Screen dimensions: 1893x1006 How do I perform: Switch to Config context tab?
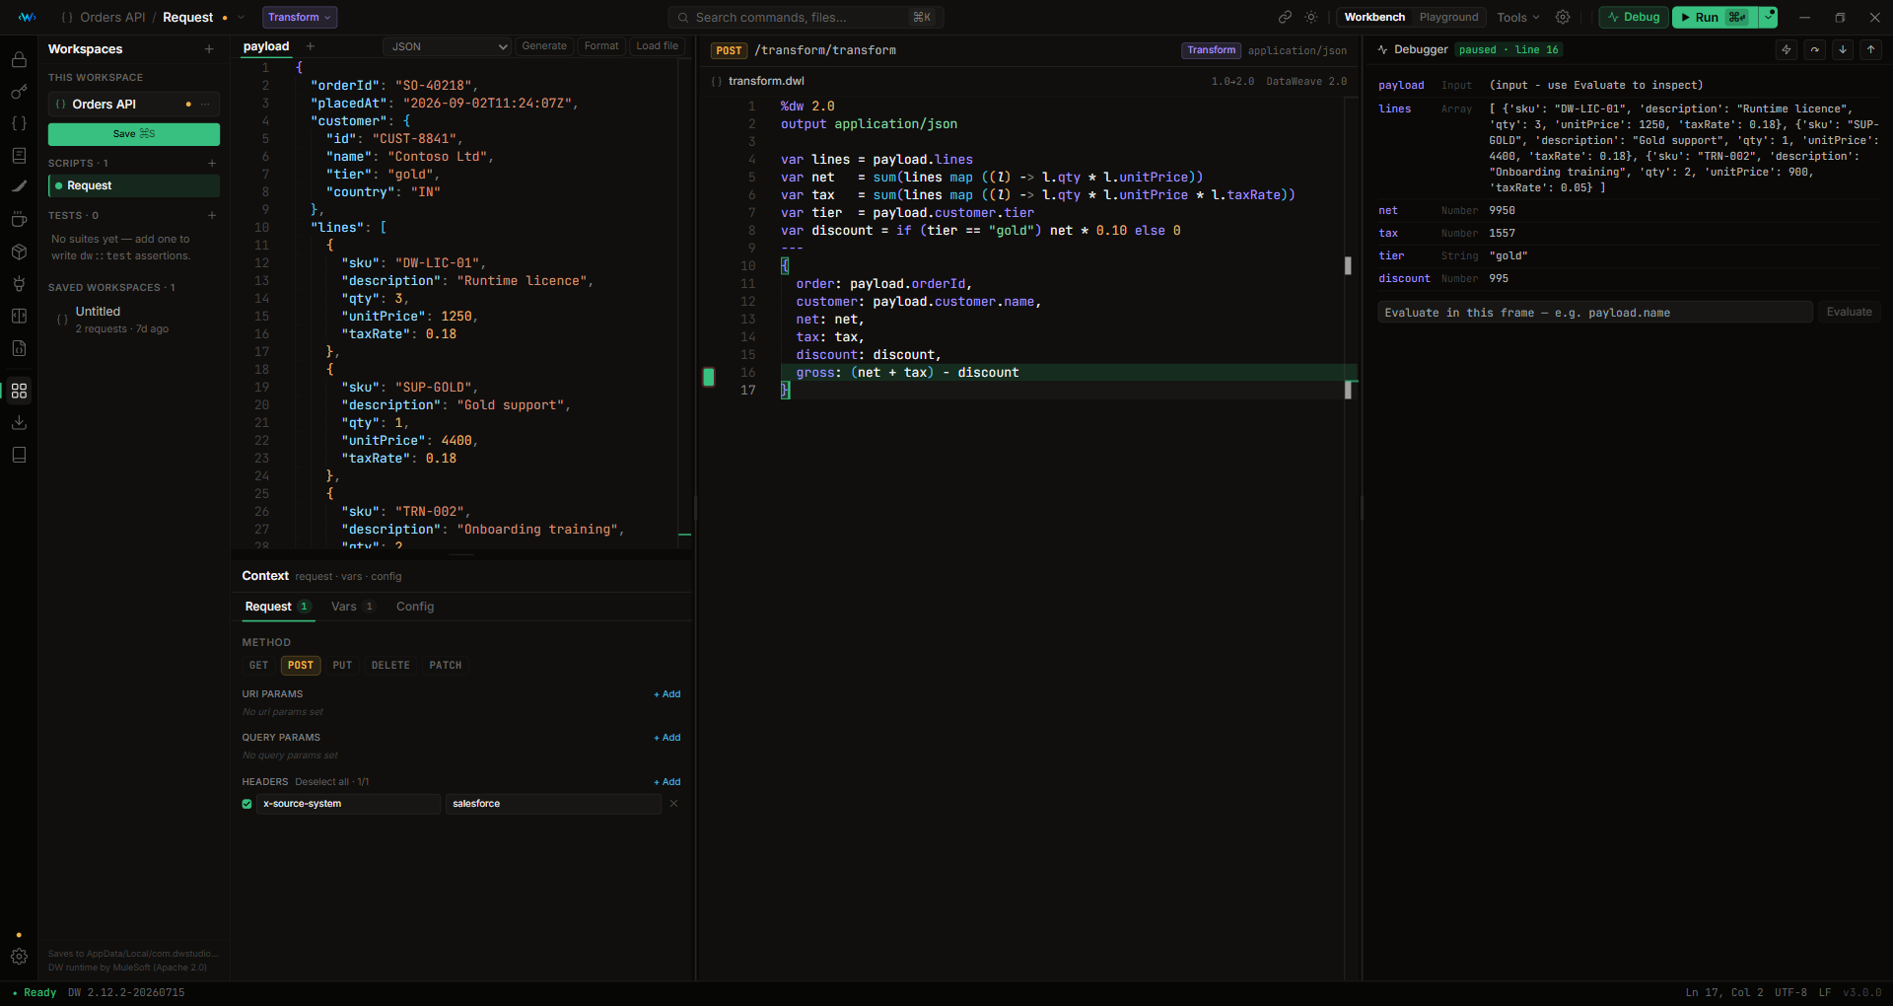click(x=415, y=607)
